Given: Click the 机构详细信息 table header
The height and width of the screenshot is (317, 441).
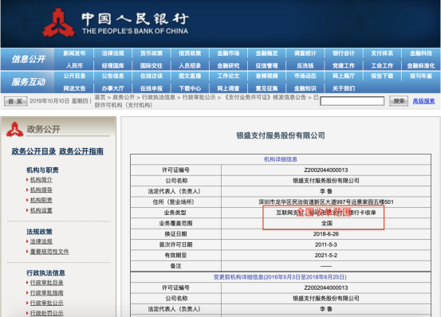Looking at the screenshot, I should coord(281,159).
